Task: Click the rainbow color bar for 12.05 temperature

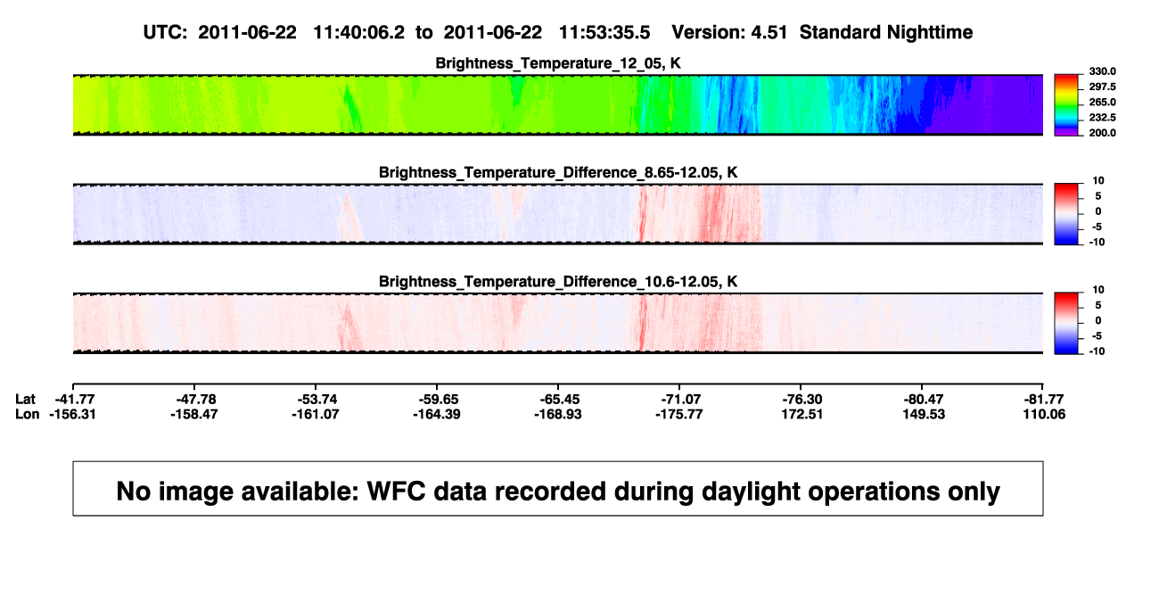Action: (x=1066, y=105)
